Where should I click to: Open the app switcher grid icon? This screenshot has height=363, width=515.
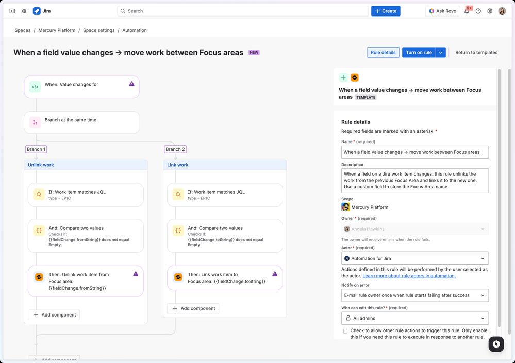tap(24, 11)
